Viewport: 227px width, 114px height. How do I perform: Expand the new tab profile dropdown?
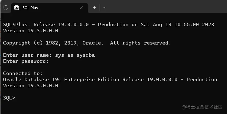click(104, 8)
